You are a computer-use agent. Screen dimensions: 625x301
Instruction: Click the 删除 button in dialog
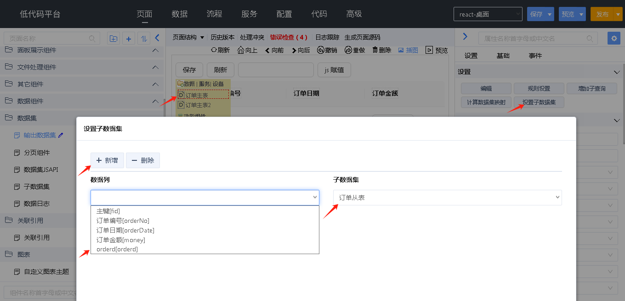click(x=143, y=160)
